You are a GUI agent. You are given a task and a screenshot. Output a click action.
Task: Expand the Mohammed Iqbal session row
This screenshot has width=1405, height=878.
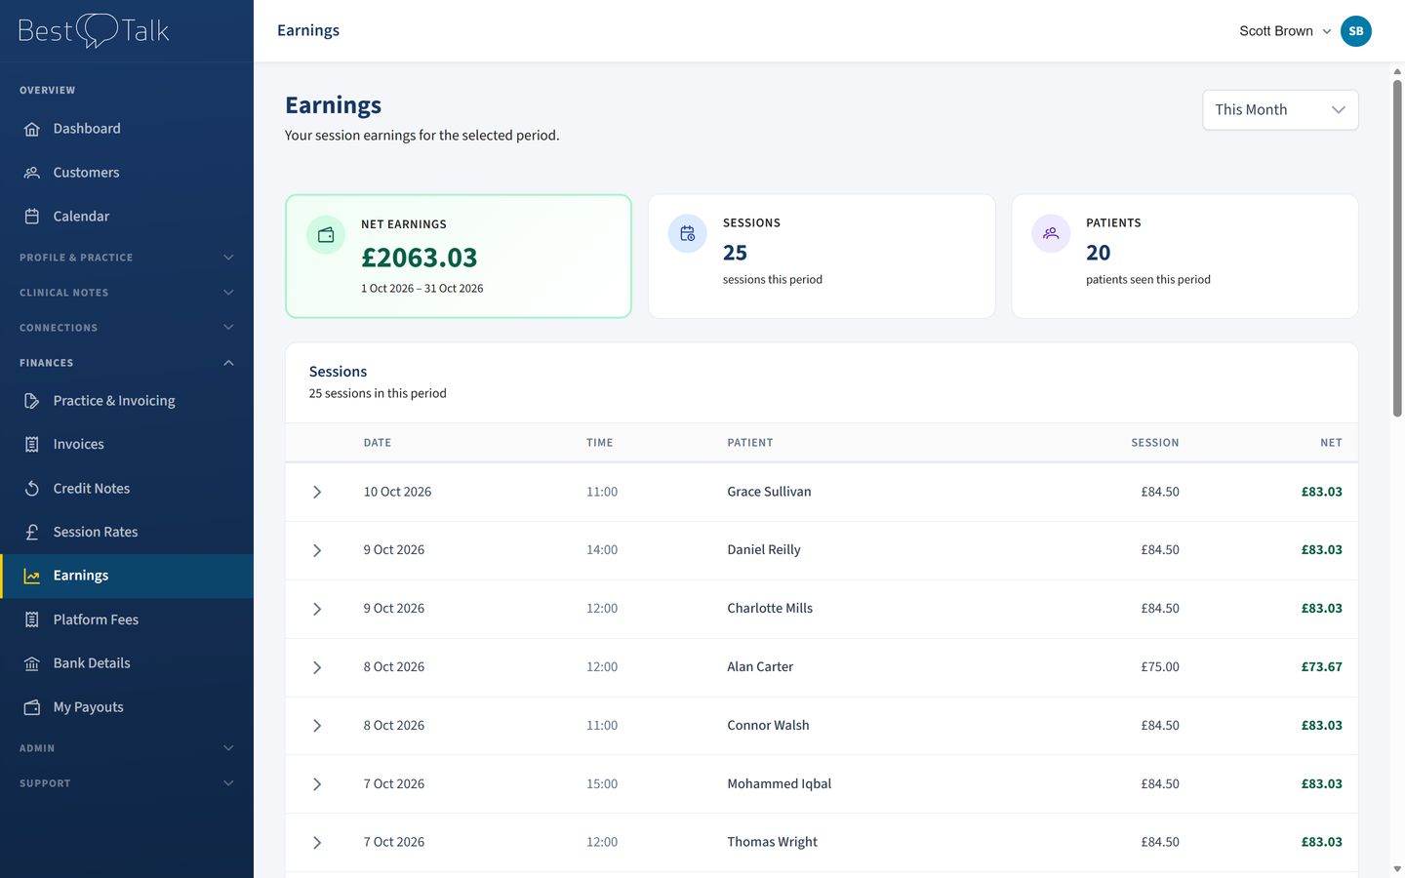(x=317, y=784)
